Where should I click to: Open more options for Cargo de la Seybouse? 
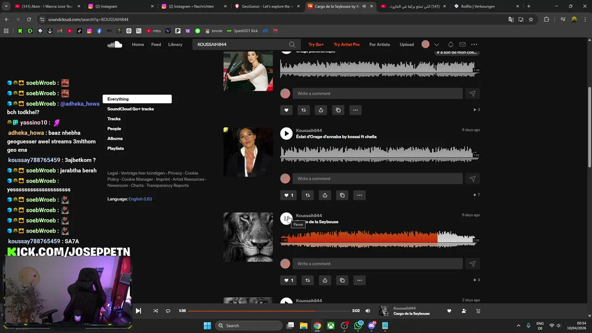(359, 280)
